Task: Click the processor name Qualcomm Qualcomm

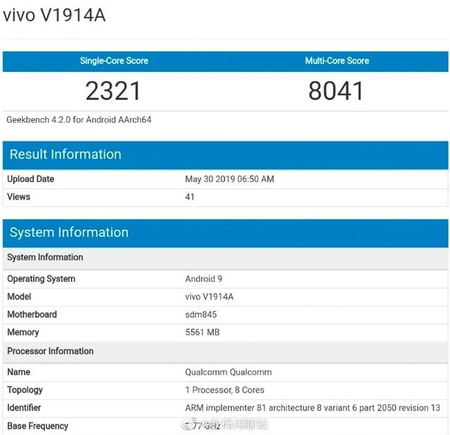Action: point(229,372)
